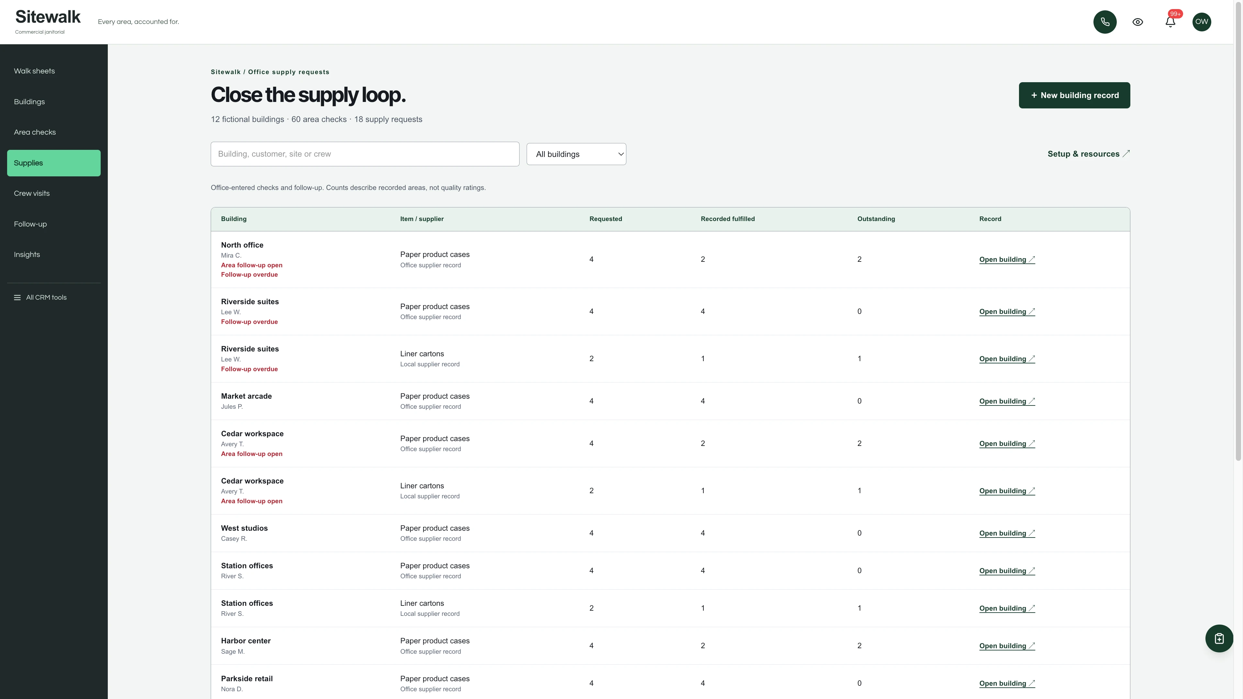Select Area checks sidebar item

[x=53, y=132]
